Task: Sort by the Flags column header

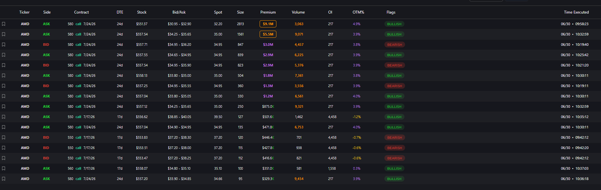Action: [x=391, y=12]
